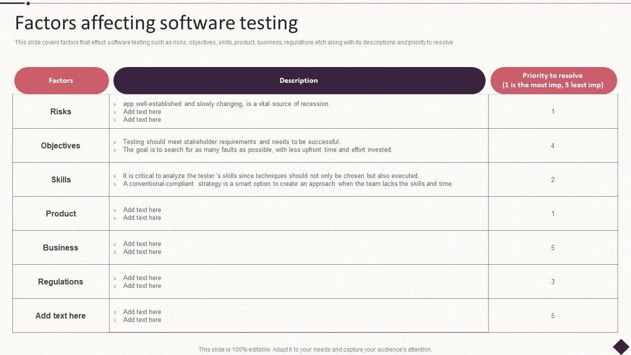
Task: Click the slide title text
Action: (156, 23)
